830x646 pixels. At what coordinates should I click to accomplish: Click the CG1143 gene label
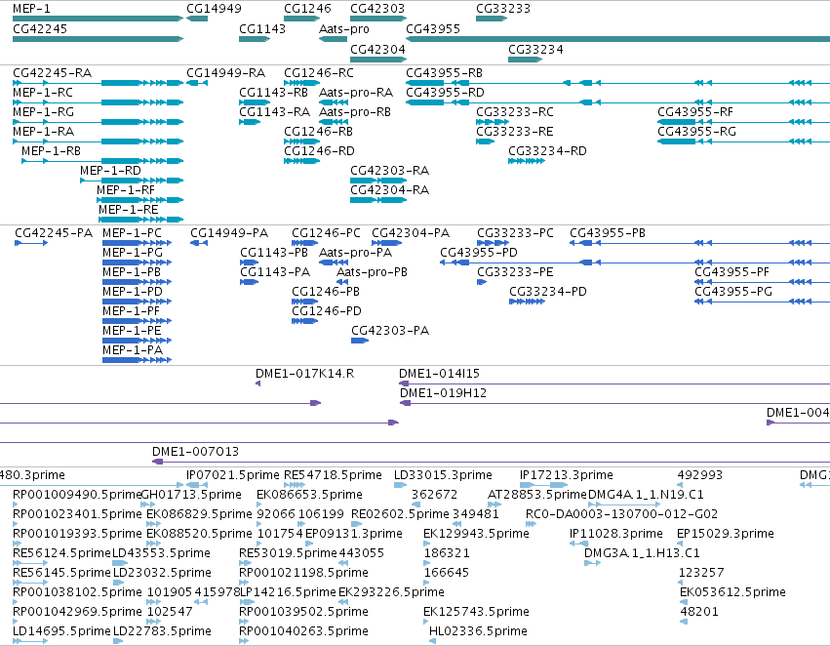tap(262, 28)
